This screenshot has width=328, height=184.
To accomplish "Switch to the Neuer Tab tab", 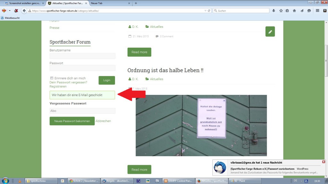I will tap(110, 3).
